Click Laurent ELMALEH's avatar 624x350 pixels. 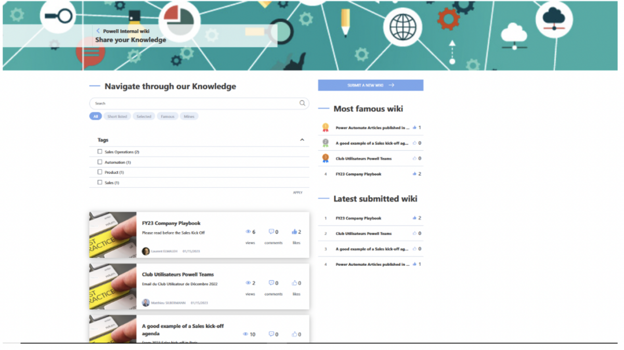(146, 251)
